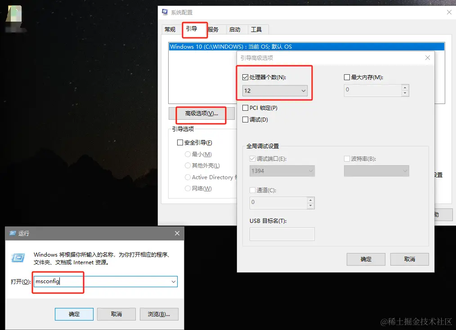The image size is (456, 330).
Task: Click the 最大内存 value field
Action: pyautogui.click(x=372, y=90)
